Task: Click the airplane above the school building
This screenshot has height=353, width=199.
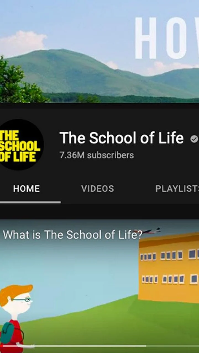Action: [x=146, y=231]
